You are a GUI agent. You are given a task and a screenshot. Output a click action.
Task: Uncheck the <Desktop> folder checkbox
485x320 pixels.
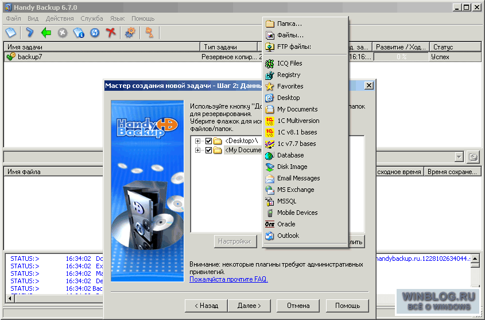[x=208, y=141]
